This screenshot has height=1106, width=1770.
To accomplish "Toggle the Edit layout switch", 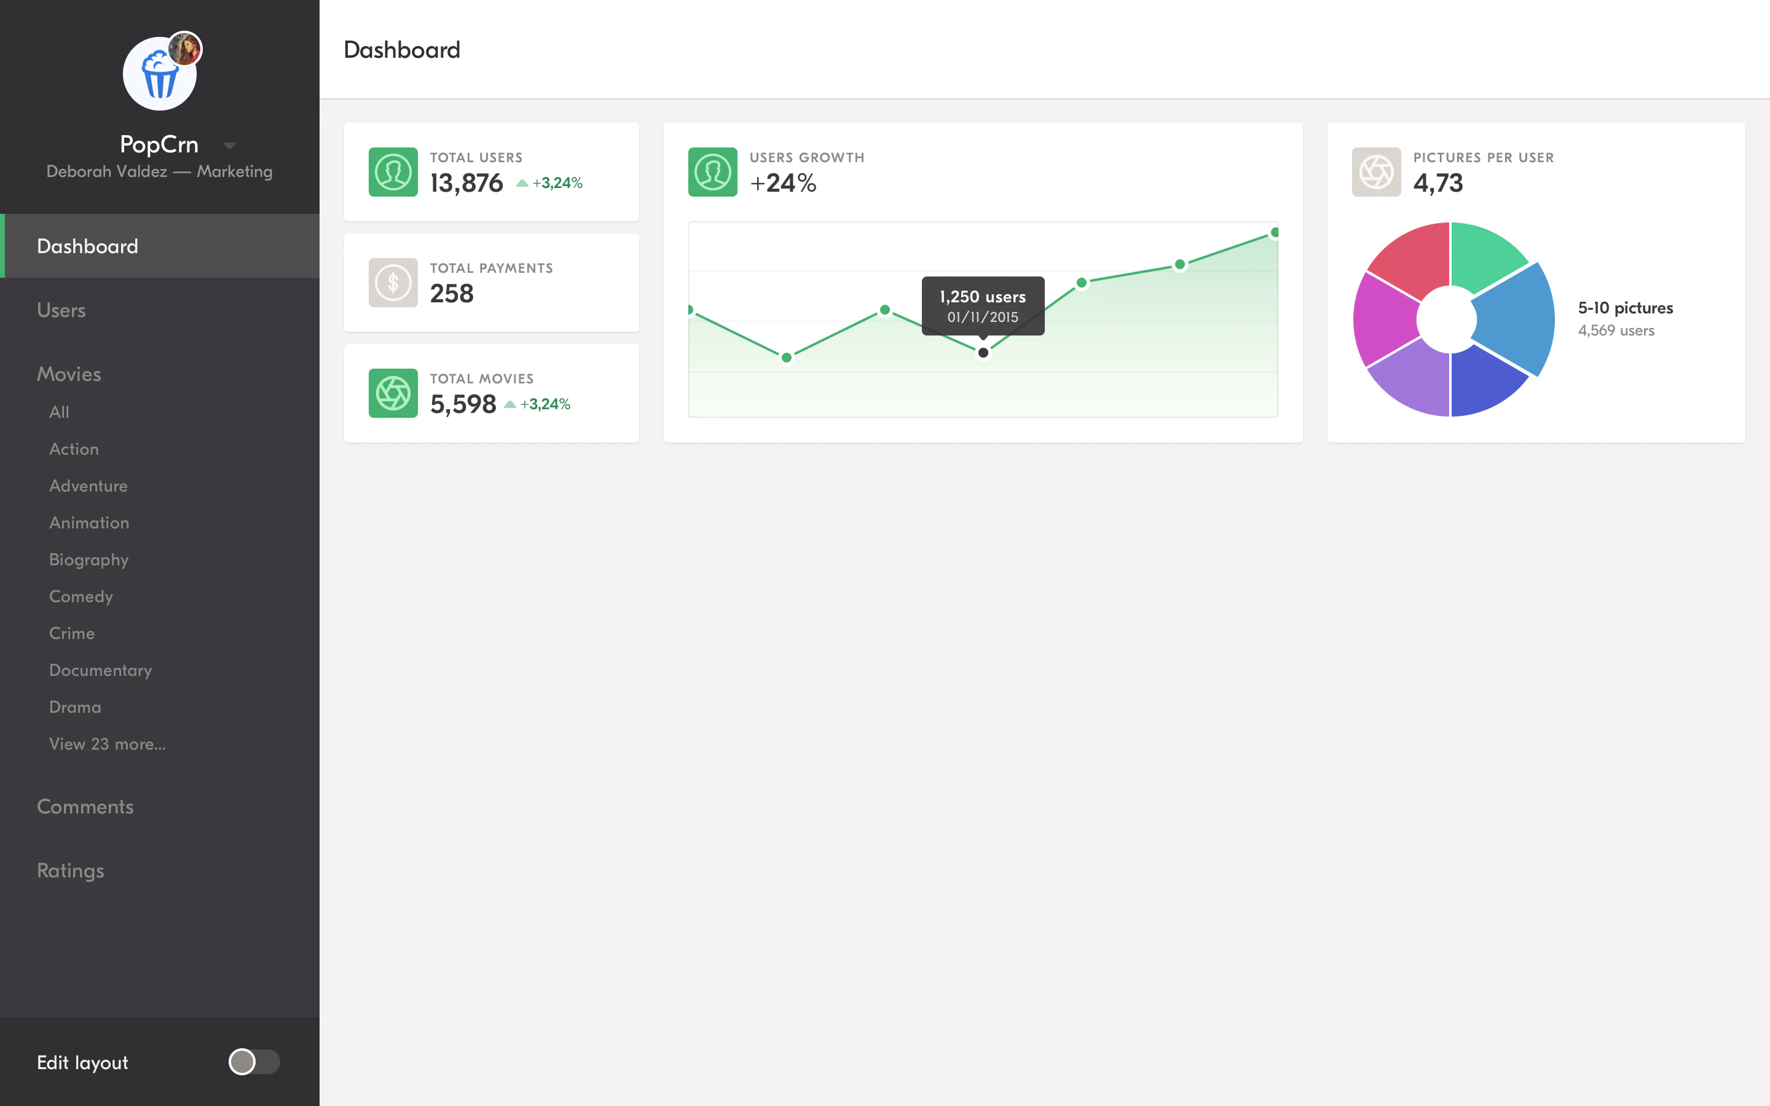I will pos(253,1061).
